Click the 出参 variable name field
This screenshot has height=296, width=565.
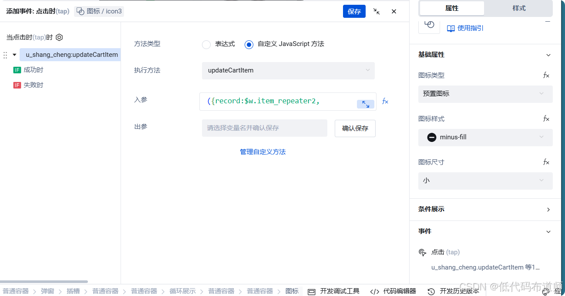tap(264, 128)
